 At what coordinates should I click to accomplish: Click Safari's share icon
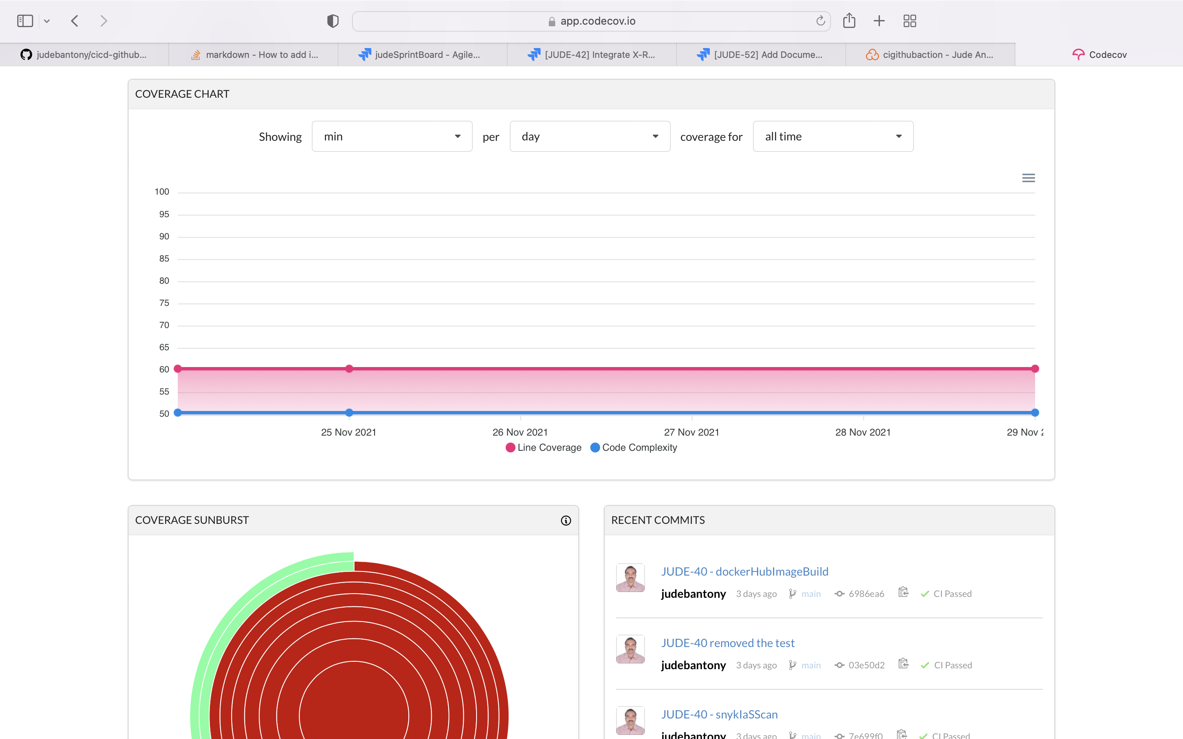[x=849, y=21]
